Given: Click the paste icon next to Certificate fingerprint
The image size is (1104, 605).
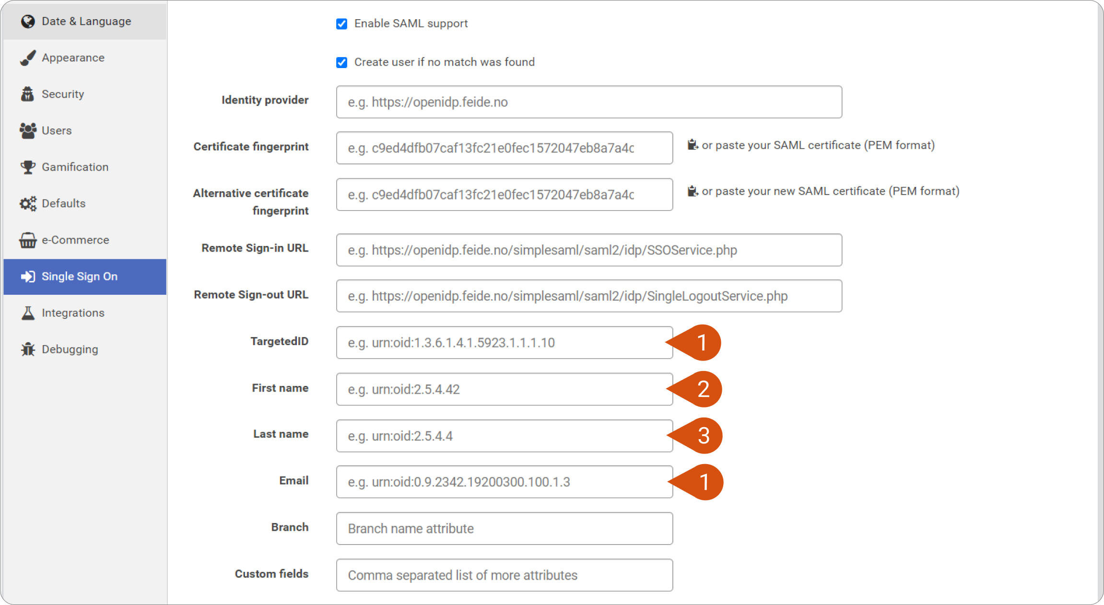Looking at the screenshot, I should (693, 145).
